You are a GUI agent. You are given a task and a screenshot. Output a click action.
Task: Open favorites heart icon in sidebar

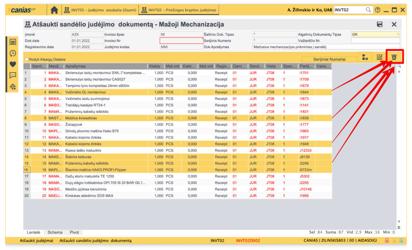[x=13, y=64]
